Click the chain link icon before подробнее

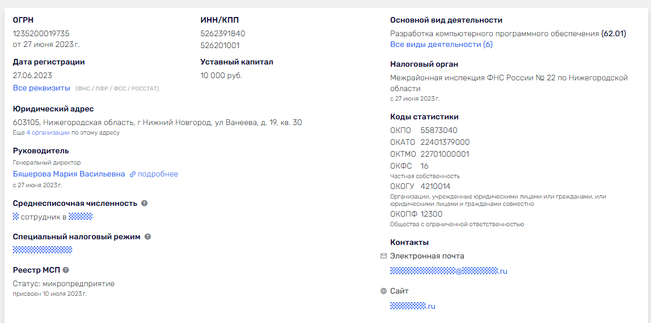(133, 175)
